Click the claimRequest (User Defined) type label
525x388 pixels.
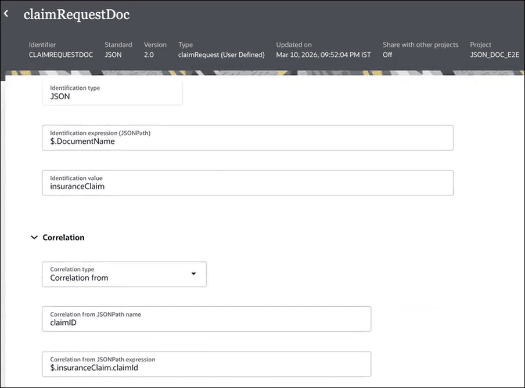pos(221,55)
